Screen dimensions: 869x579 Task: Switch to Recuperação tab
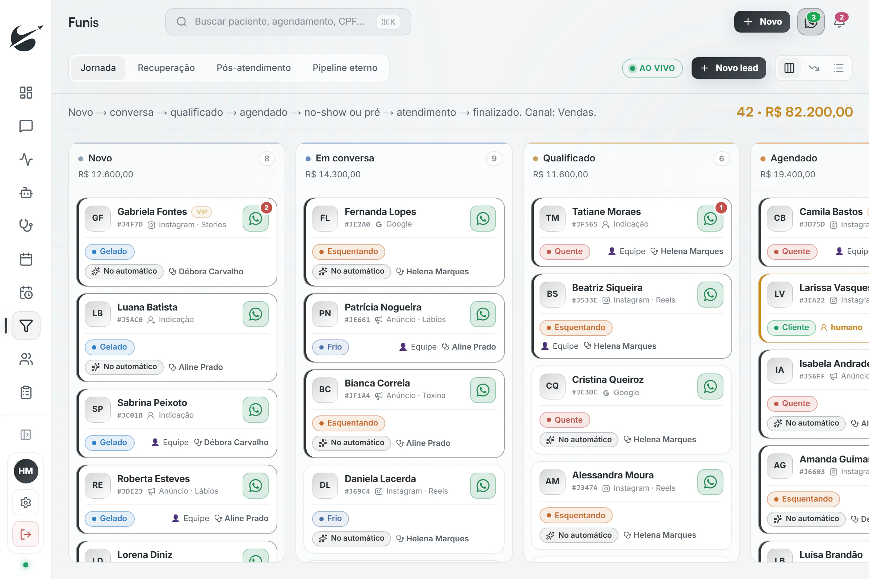click(x=166, y=68)
